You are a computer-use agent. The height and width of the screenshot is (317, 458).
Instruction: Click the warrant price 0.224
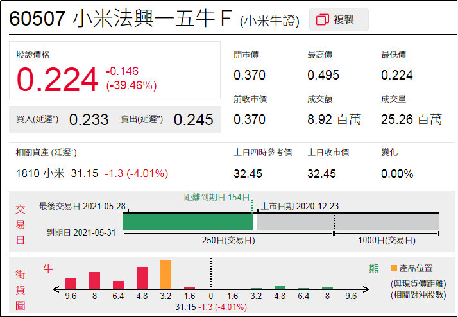(x=57, y=80)
